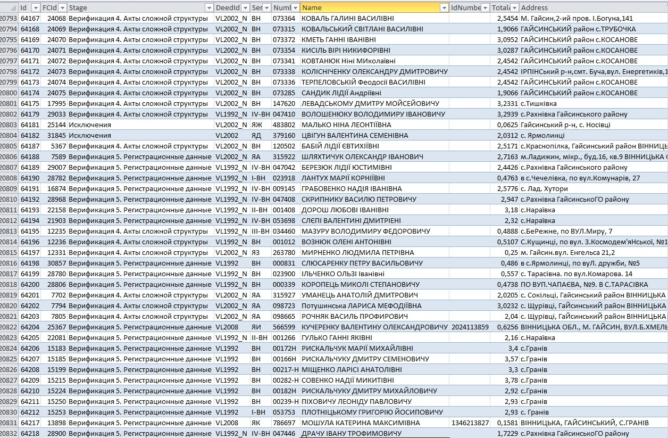The width and height of the screenshot is (668, 438).
Task: Select address м. Гайсин.вул. Енгельса 21,2
Action: tap(594, 253)
